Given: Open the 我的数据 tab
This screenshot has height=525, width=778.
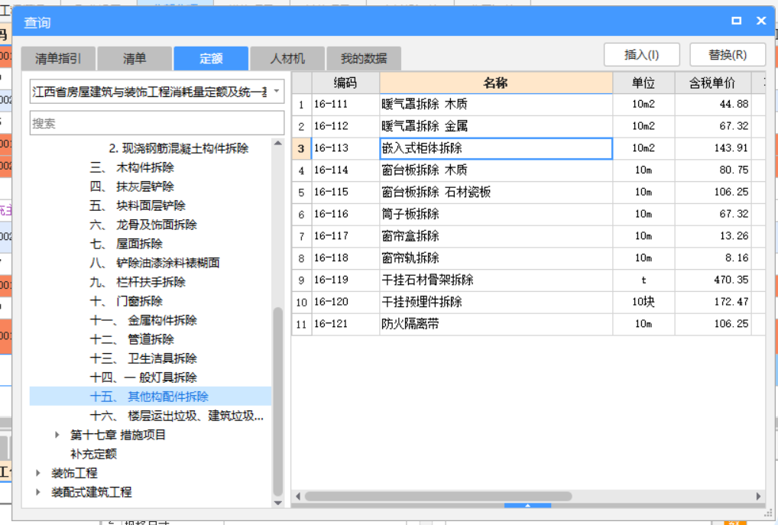Looking at the screenshot, I should pos(364,59).
